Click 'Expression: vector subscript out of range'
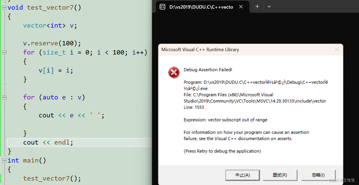 point(225,120)
